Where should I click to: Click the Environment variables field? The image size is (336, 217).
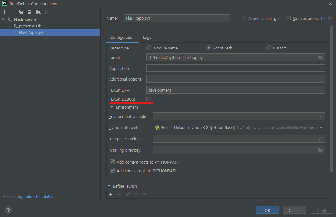(238, 116)
